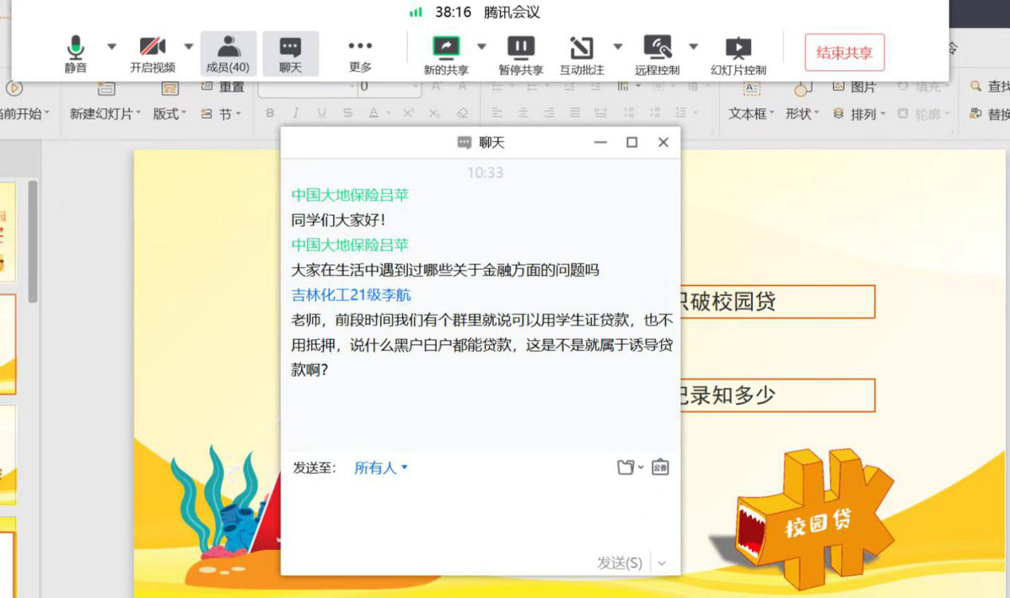Start a 新的共享 new screen share
This screenshot has width=1010, height=598.
446,54
